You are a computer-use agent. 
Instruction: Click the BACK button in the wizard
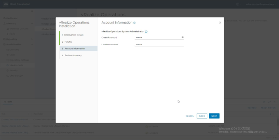(x=202, y=116)
